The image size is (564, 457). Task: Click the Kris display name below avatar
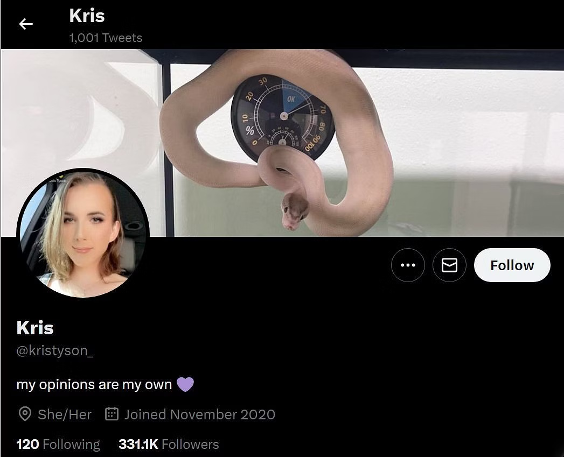coord(35,328)
